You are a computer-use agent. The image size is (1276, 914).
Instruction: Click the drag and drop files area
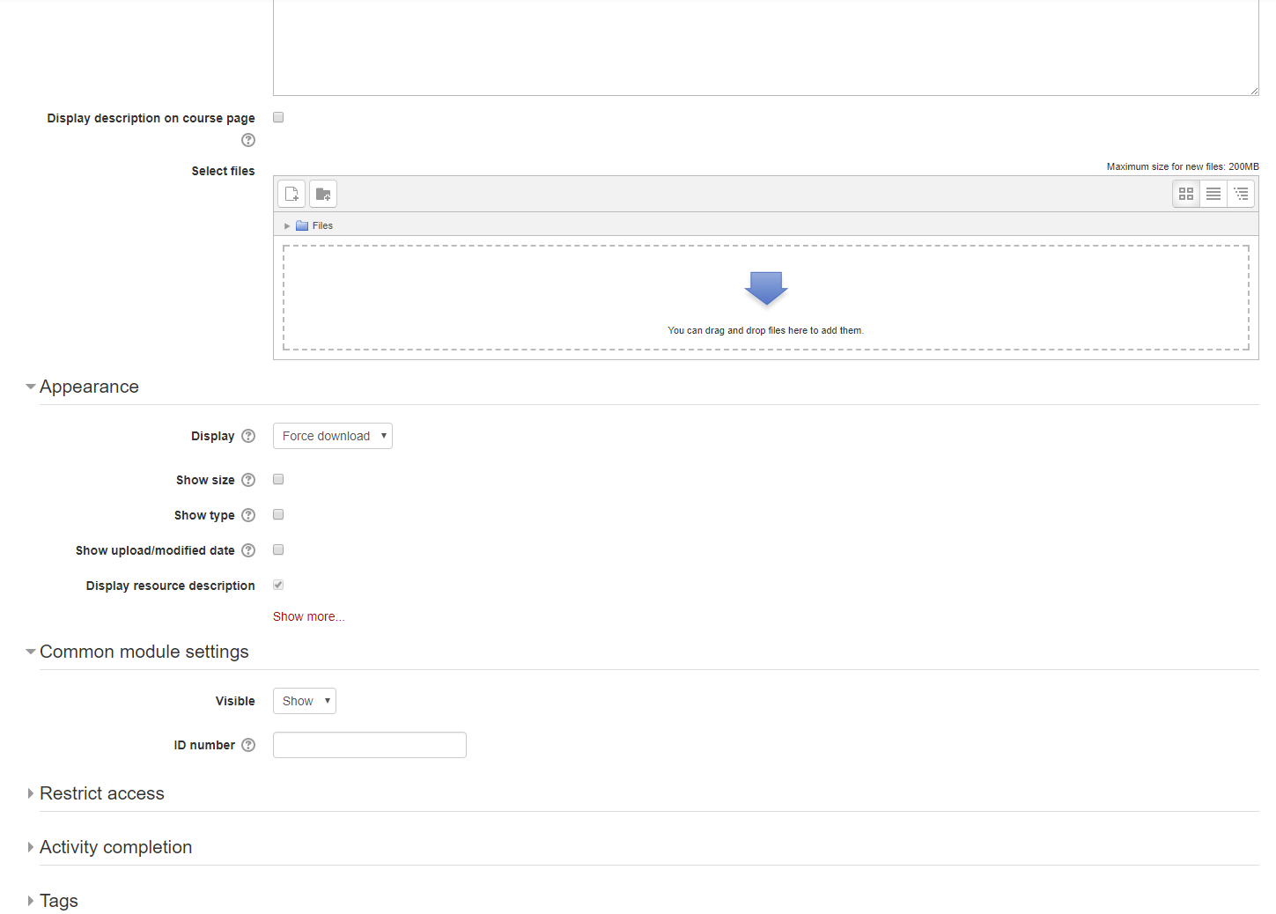766,298
